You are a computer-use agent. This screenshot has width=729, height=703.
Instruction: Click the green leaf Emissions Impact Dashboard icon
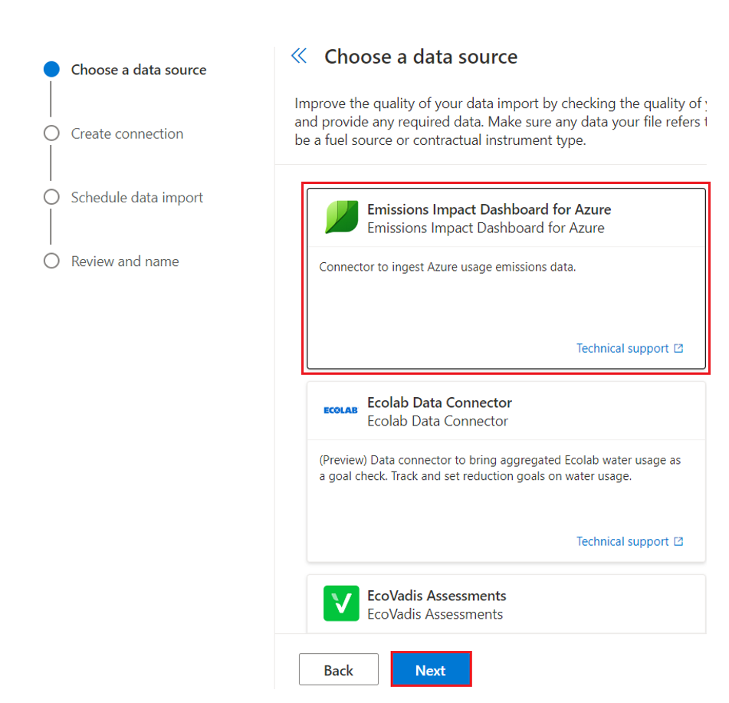tap(342, 217)
